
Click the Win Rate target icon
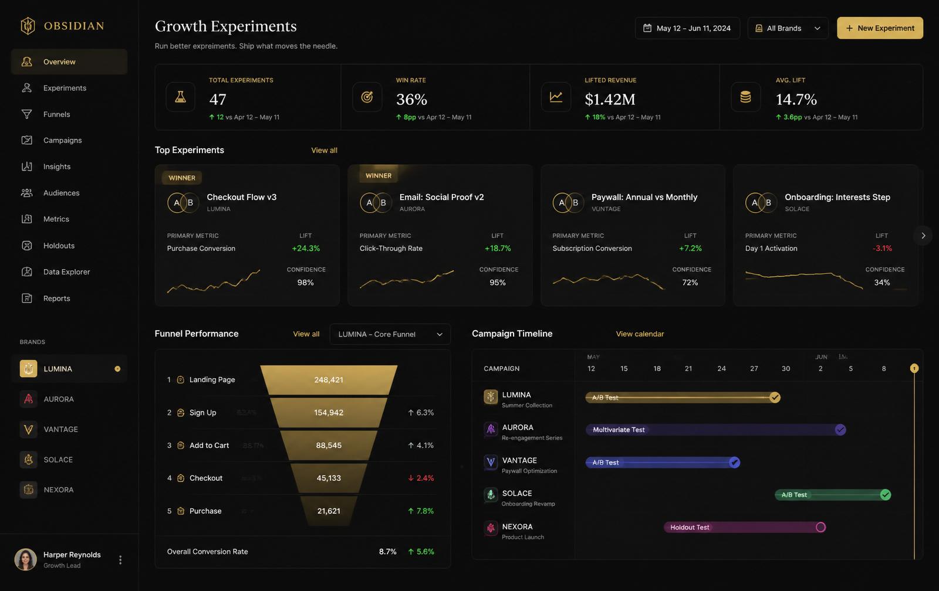tap(367, 97)
